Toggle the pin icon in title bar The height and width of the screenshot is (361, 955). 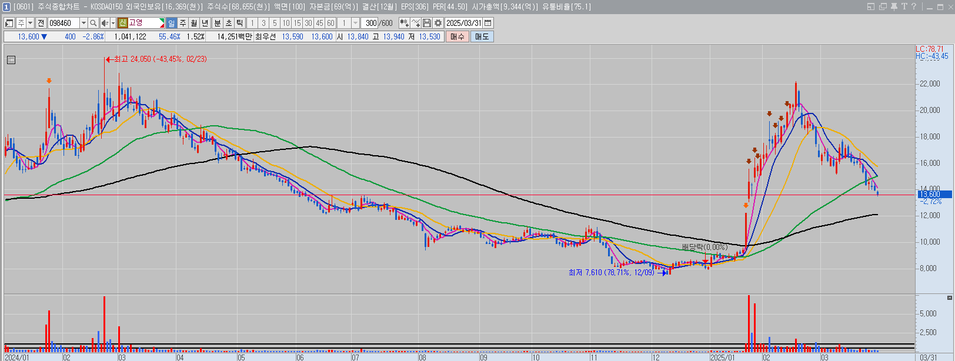pyautogui.click(x=894, y=6)
